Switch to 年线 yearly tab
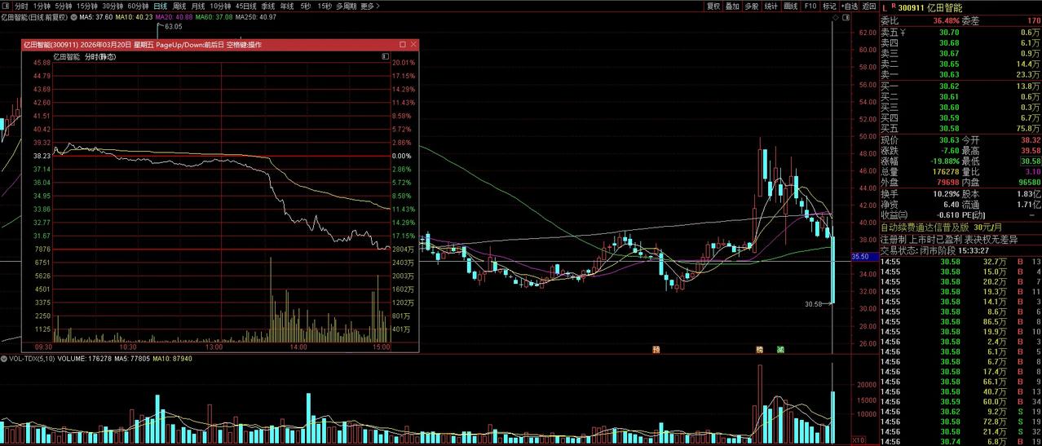The height and width of the screenshot is (446, 1042). pos(287,6)
